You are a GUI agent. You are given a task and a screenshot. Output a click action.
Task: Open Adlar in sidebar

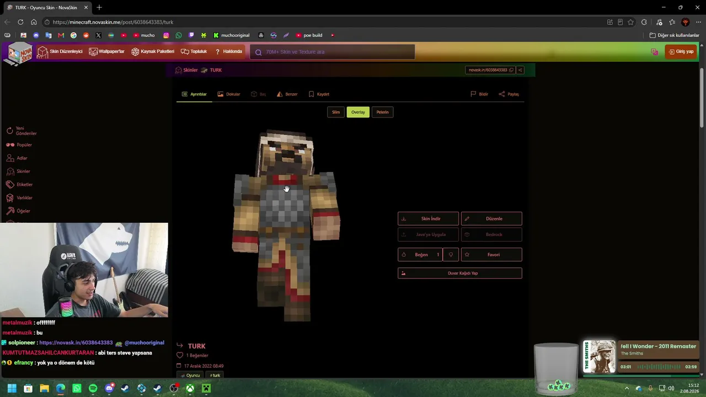coord(17,158)
